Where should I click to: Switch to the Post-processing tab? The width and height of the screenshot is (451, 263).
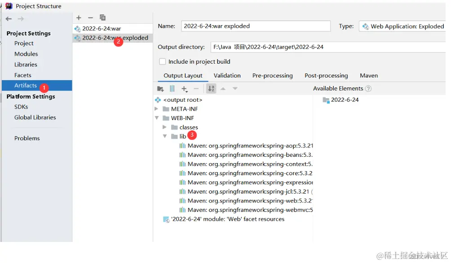(x=326, y=76)
